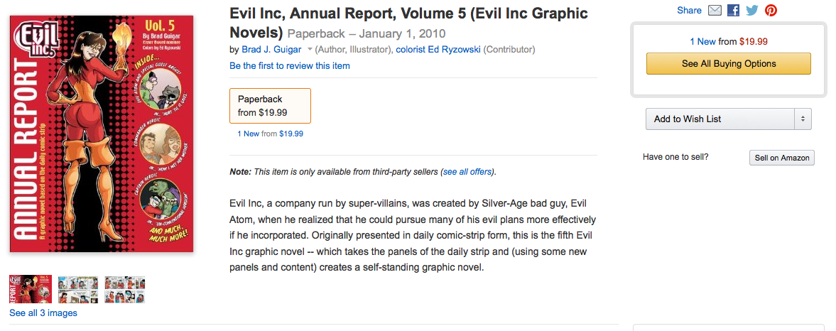Click See all 3 images link
Viewport: 836px width, 331px height.
[x=43, y=313]
